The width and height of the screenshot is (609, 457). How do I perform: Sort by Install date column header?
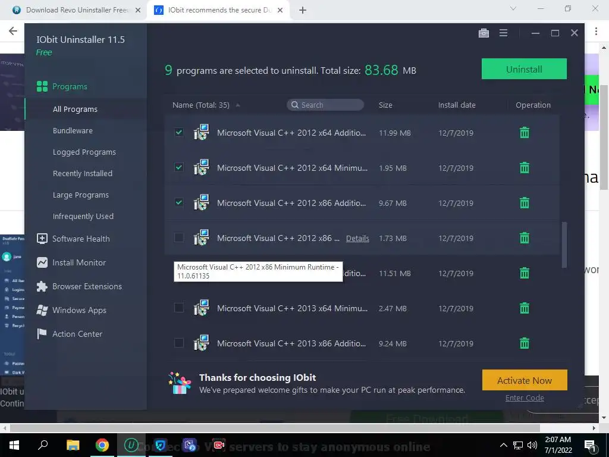[457, 105]
